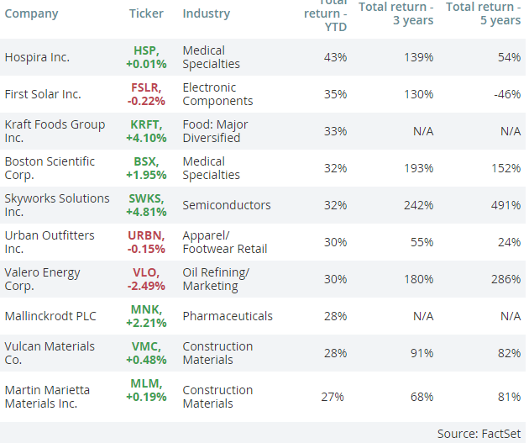Screen dimensions: 529x443
Task: Click the HSP ticker link
Action: 148,50
